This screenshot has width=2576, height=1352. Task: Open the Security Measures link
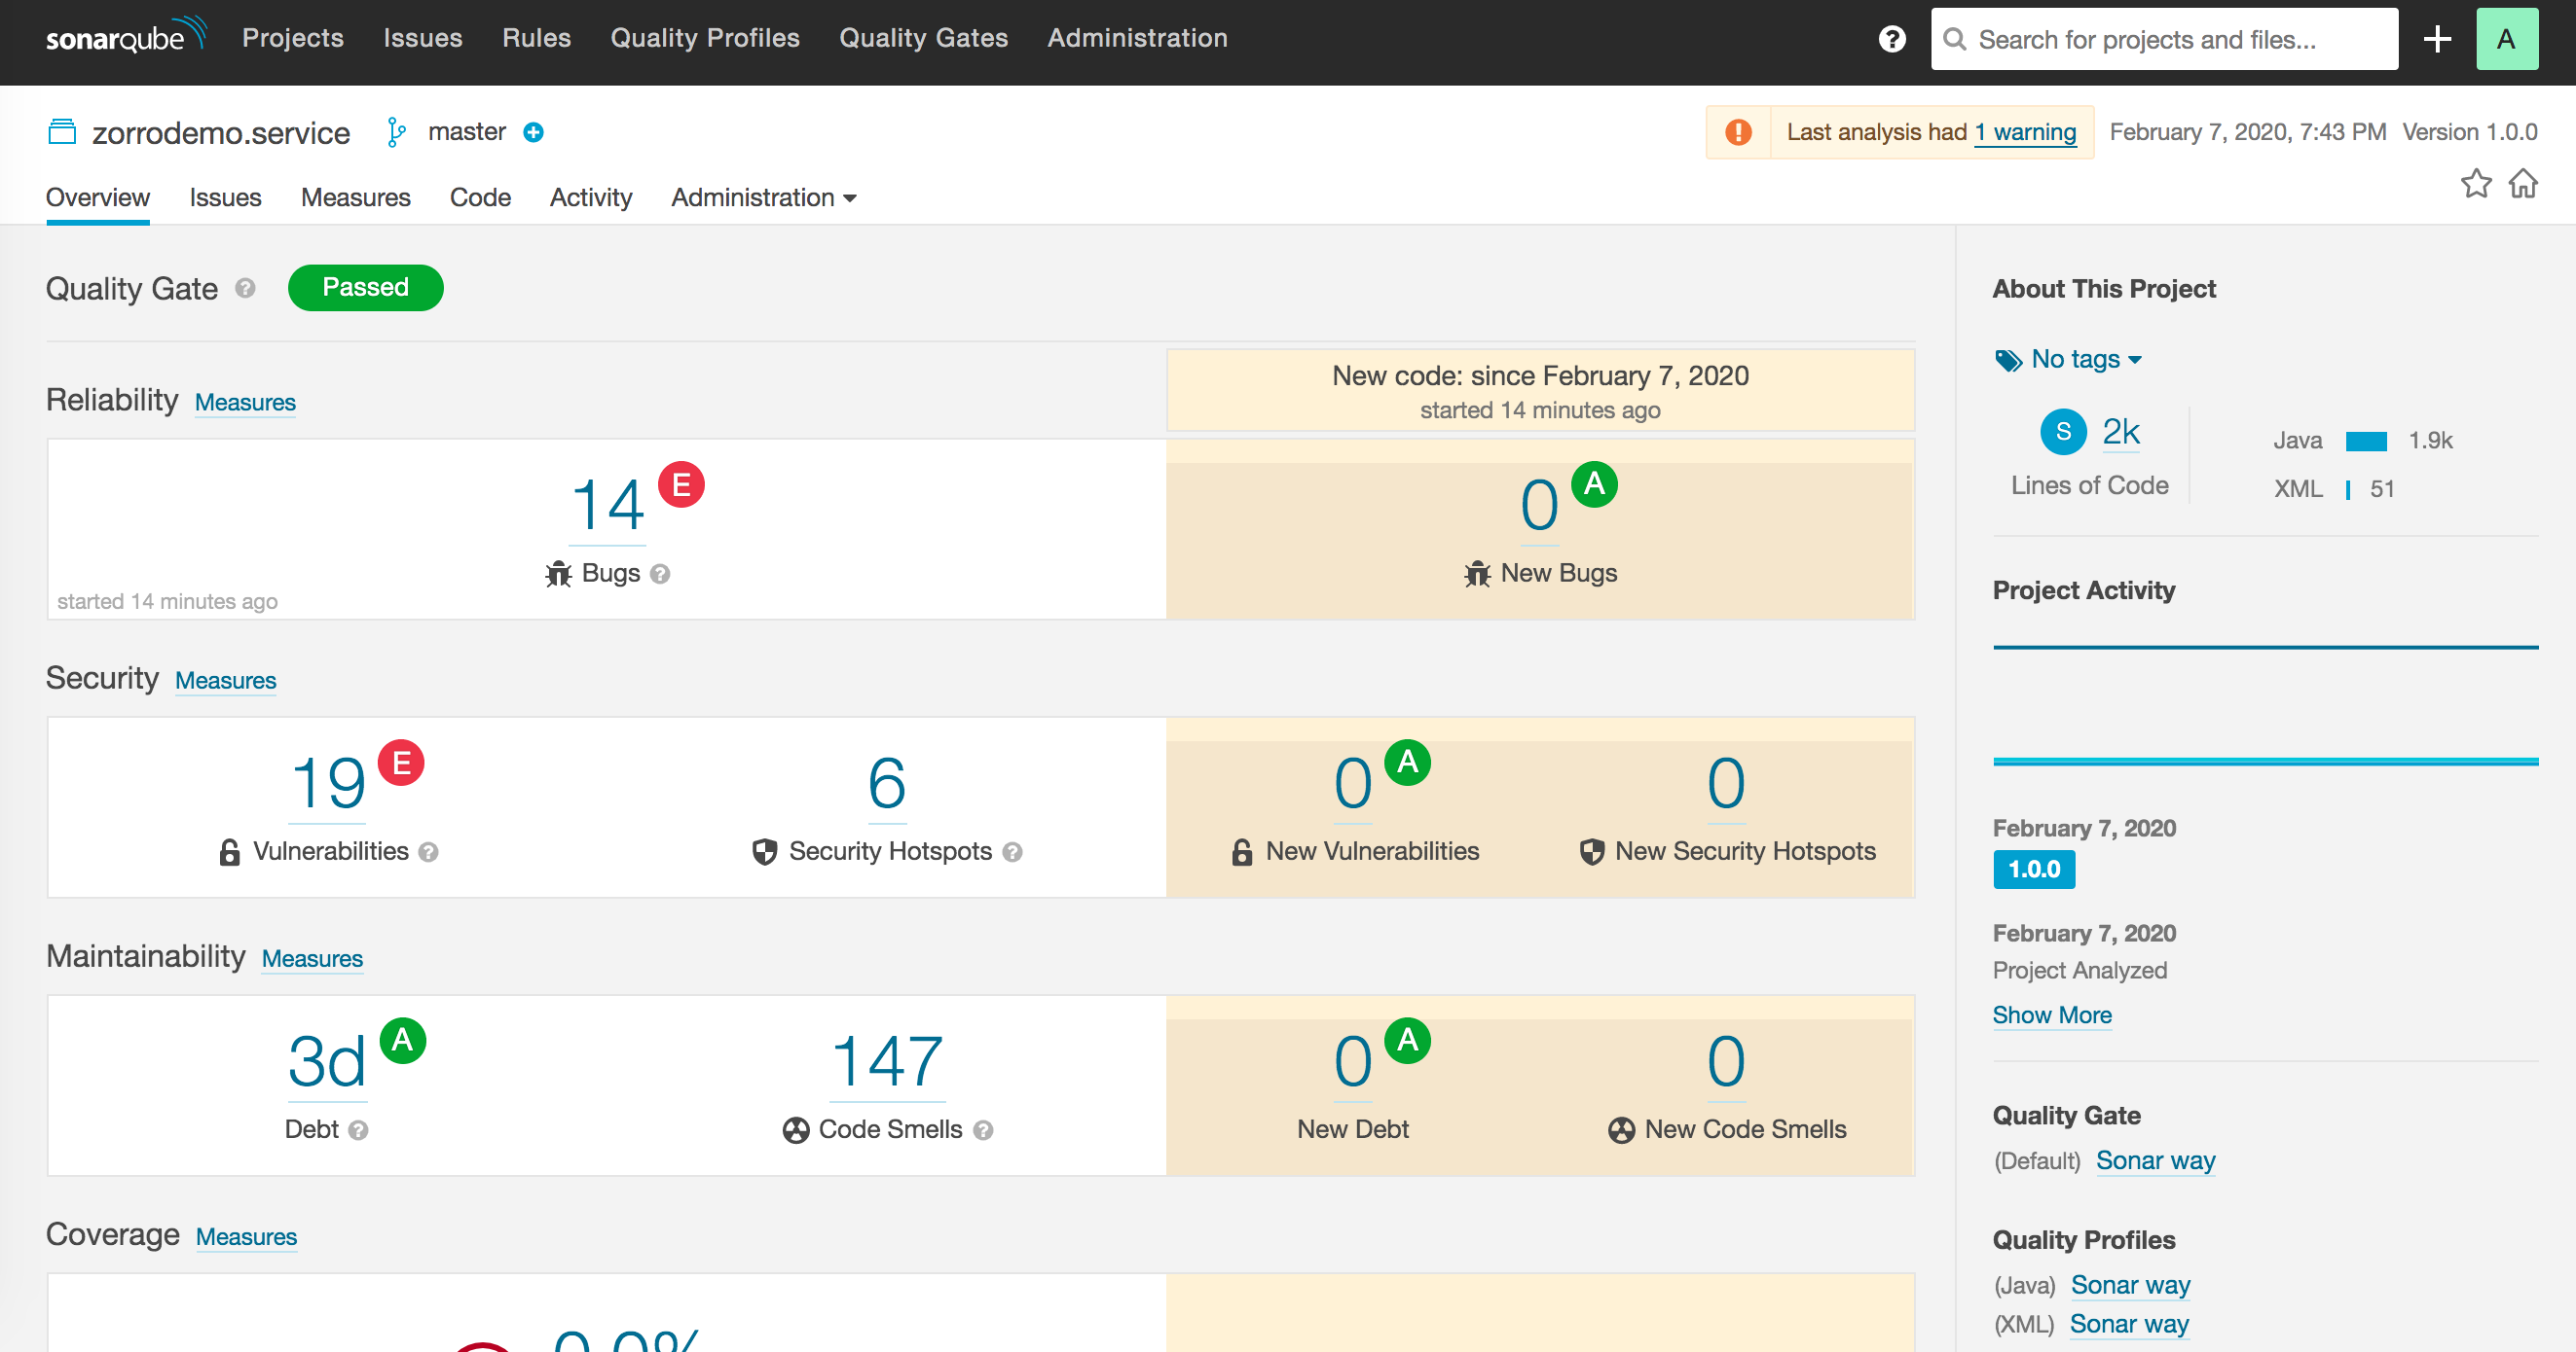(226, 681)
